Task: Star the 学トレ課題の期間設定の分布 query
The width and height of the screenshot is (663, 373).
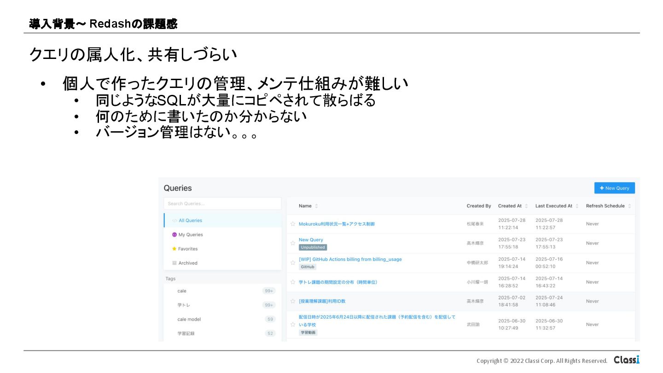Action: click(293, 282)
